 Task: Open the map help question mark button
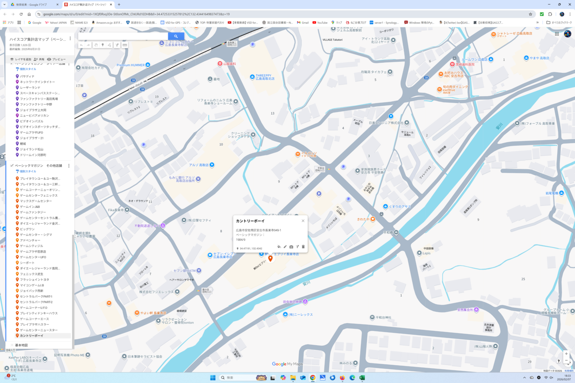559,361
